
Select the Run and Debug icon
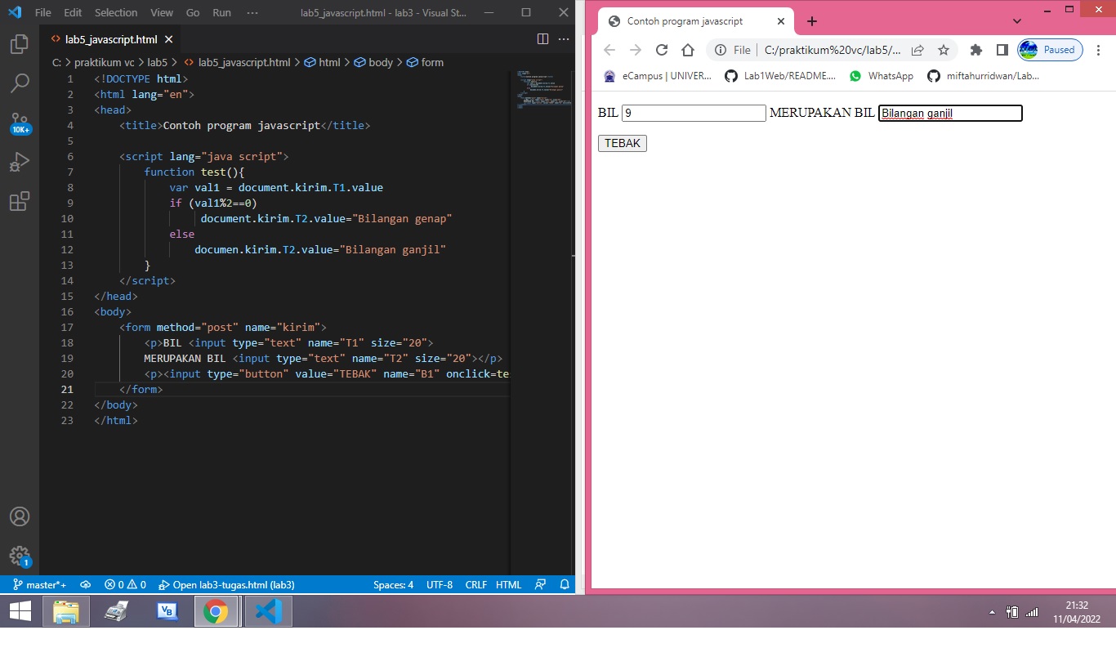click(20, 161)
